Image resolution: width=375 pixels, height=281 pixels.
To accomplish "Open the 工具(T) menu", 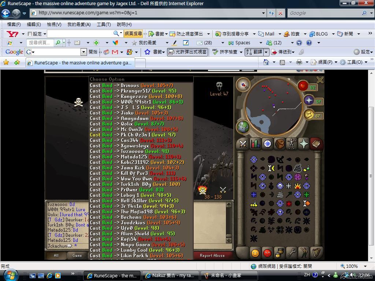I will coord(104,25).
